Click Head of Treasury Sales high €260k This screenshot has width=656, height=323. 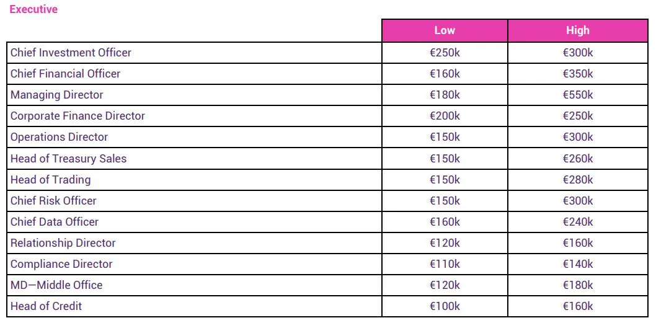(x=578, y=159)
